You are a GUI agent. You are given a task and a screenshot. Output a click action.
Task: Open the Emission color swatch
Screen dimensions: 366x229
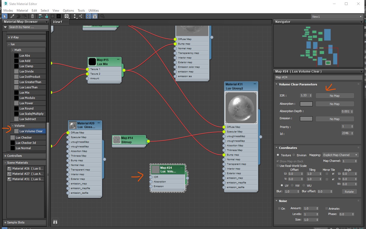(306, 119)
